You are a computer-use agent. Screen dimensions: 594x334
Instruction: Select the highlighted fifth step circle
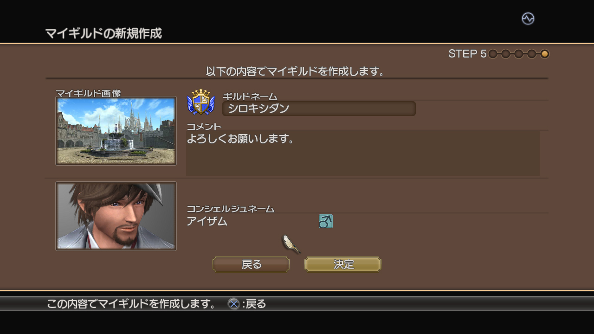tap(545, 54)
